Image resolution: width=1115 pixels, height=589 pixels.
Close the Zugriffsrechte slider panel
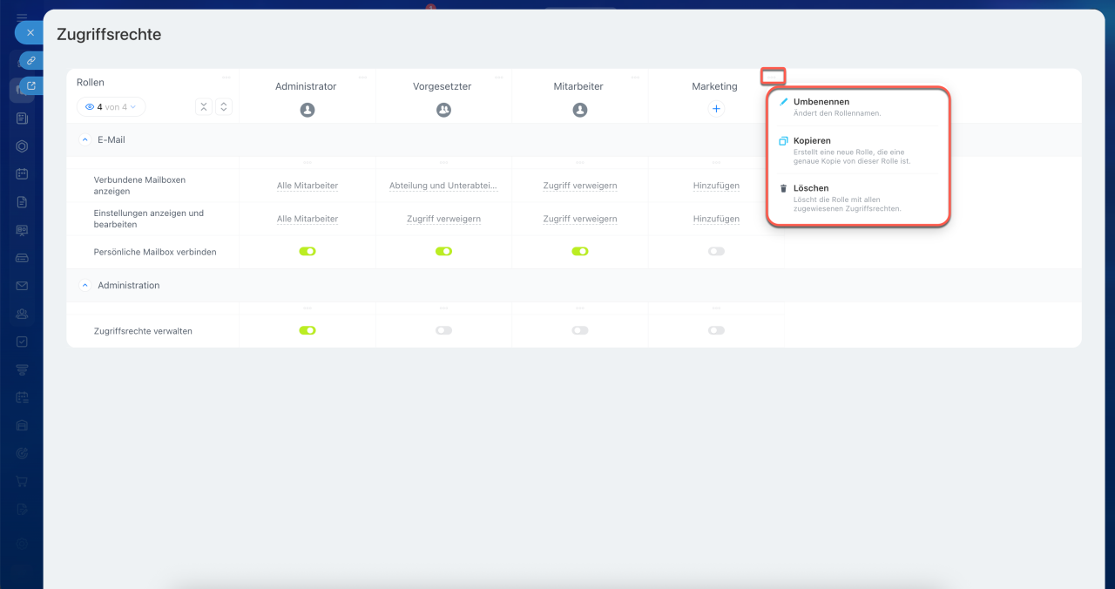coord(30,32)
